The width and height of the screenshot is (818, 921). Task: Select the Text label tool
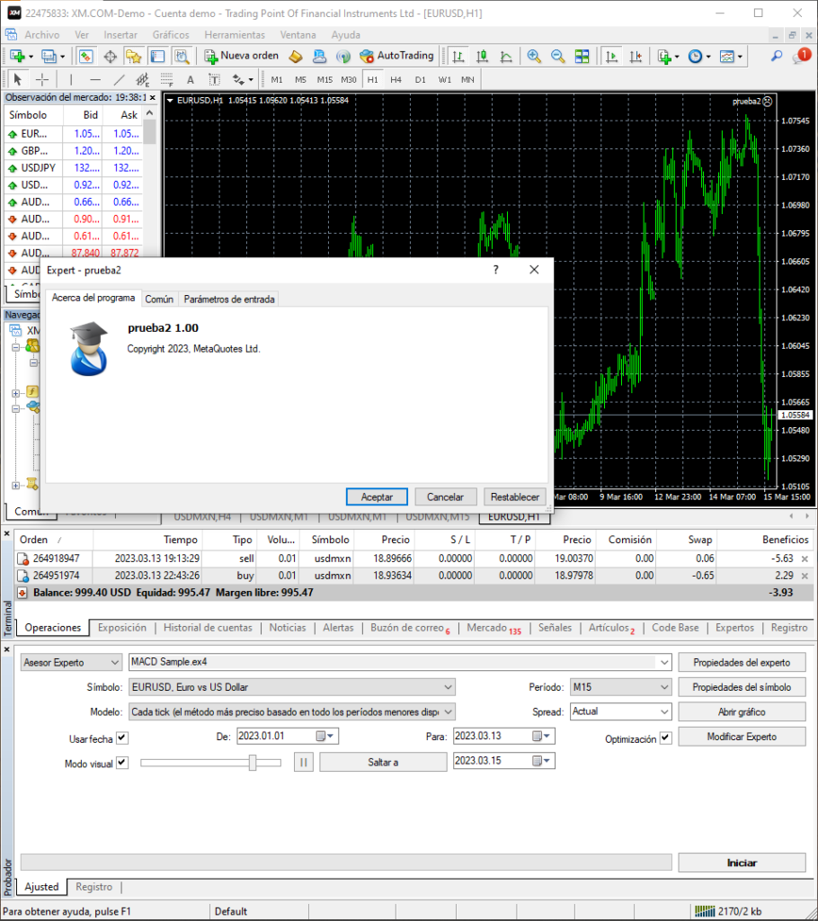click(191, 79)
